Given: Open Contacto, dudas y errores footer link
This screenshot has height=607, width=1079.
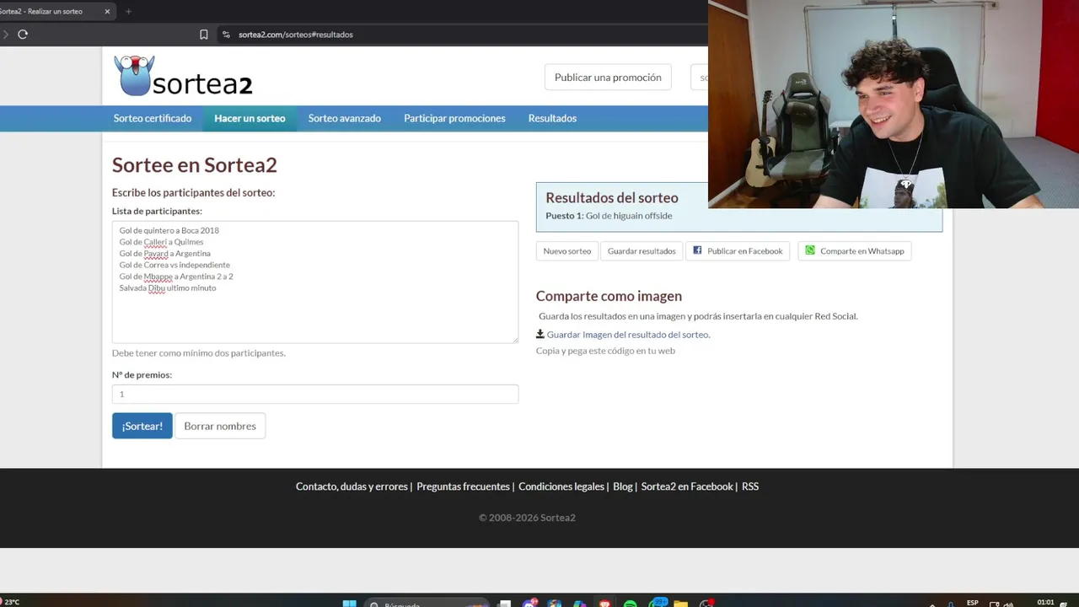Looking at the screenshot, I should pyautogui.click(x=352, y=486).
